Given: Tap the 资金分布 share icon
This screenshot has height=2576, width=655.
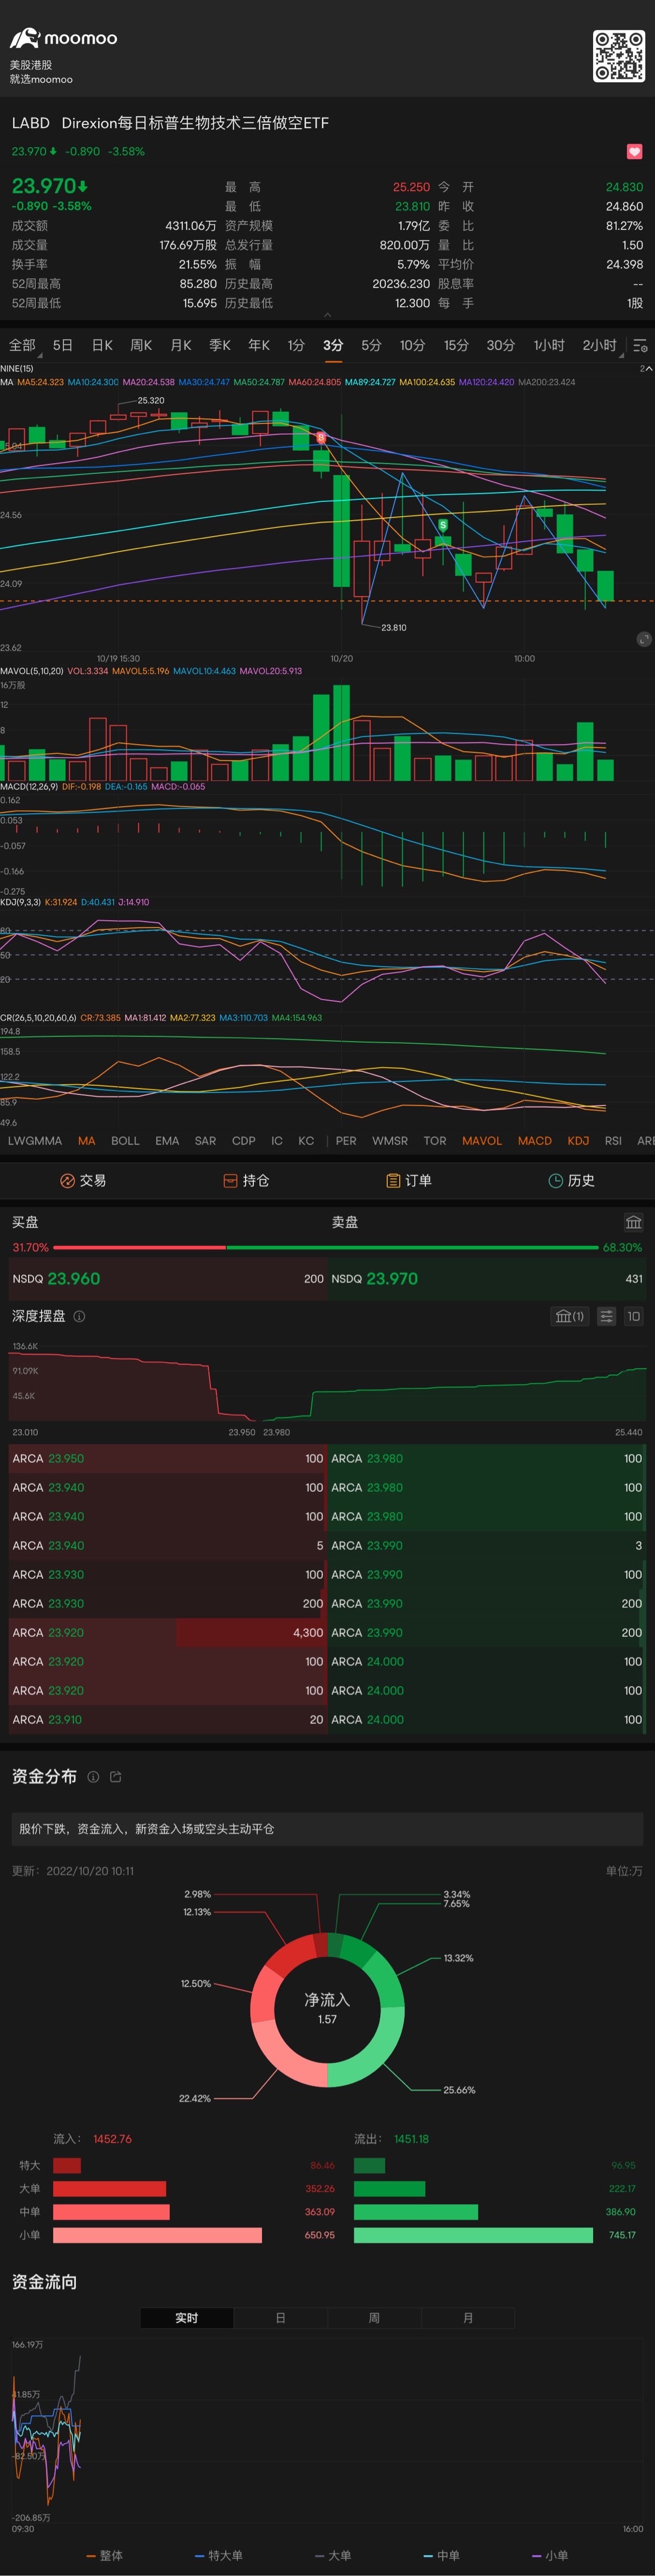Looking at the screenshot, I should click(x=116, y=1777).
